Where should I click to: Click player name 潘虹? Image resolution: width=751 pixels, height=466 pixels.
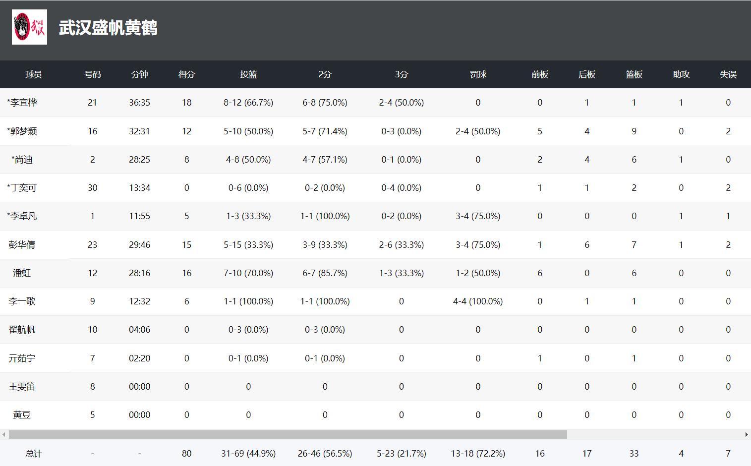pos(22,273)
